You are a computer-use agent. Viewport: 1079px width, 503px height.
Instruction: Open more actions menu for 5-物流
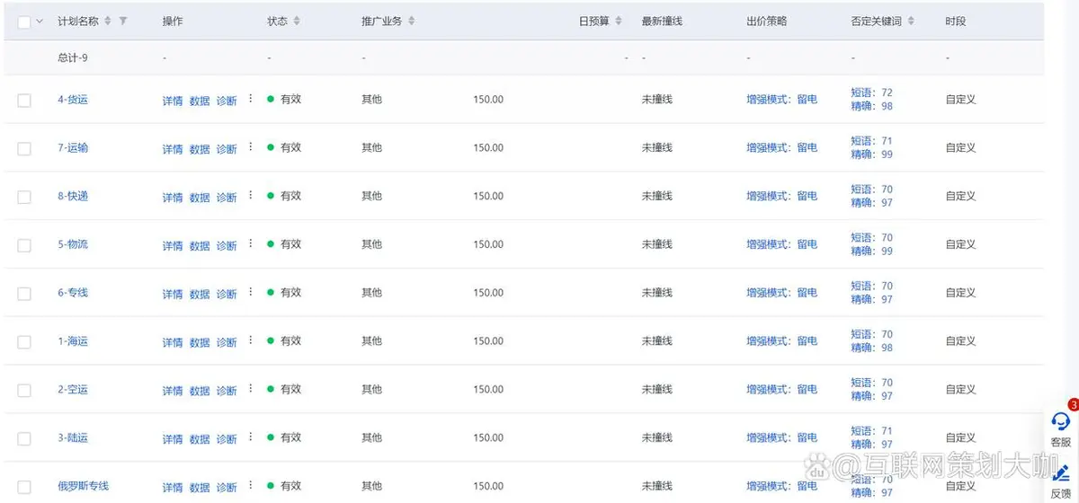pos(251,244)
